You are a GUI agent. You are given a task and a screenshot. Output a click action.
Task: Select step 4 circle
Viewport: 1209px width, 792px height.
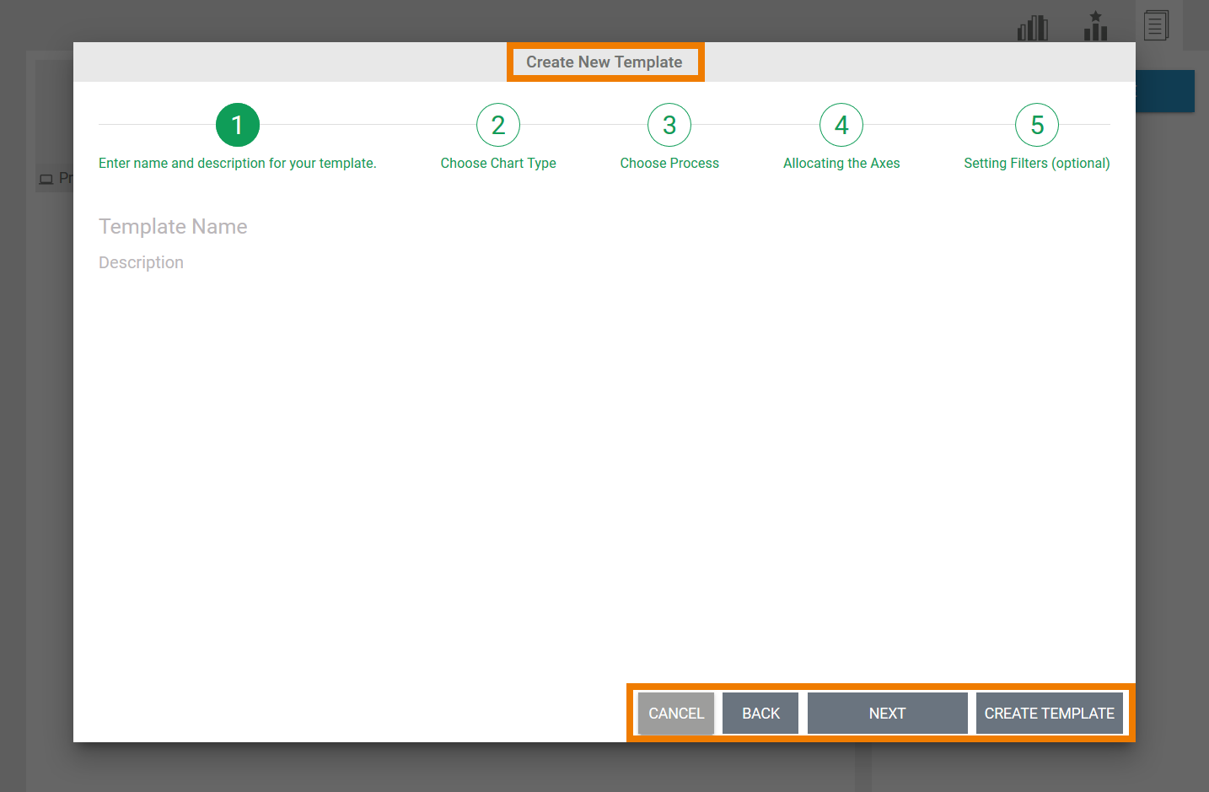click(x=841, y=125)
